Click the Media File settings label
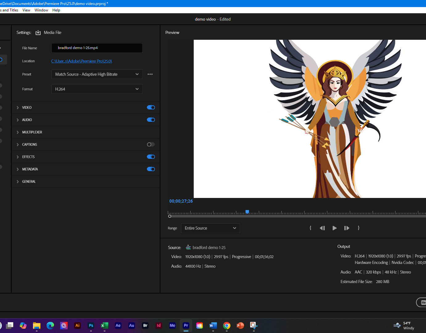The width and height of the screenshot is (426, 333). pos(52,33)
